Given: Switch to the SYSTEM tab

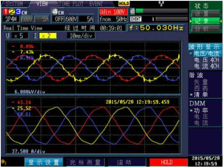Looking at the screenshot, I should pyautogui.click(x=14, y=4).
